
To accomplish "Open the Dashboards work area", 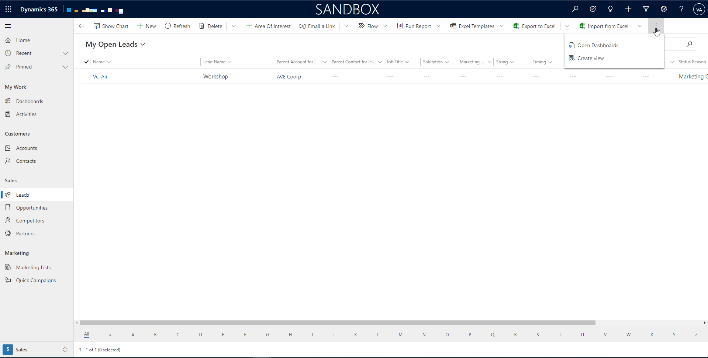I will [x=30, y=101].
